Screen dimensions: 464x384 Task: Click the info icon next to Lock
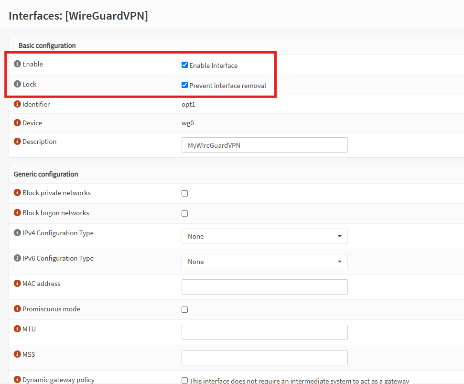17,84
